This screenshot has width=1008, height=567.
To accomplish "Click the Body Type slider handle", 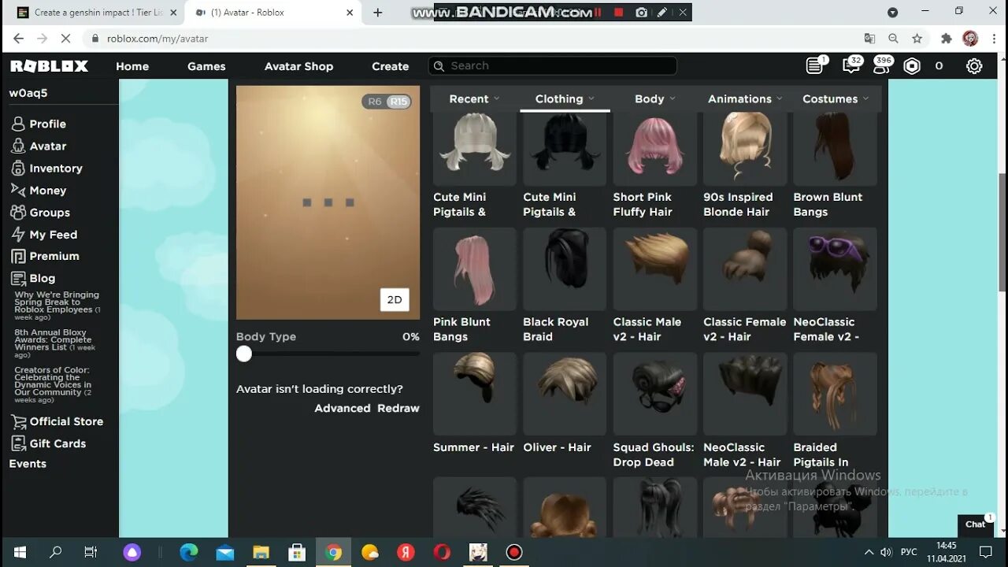I will 244,354.
